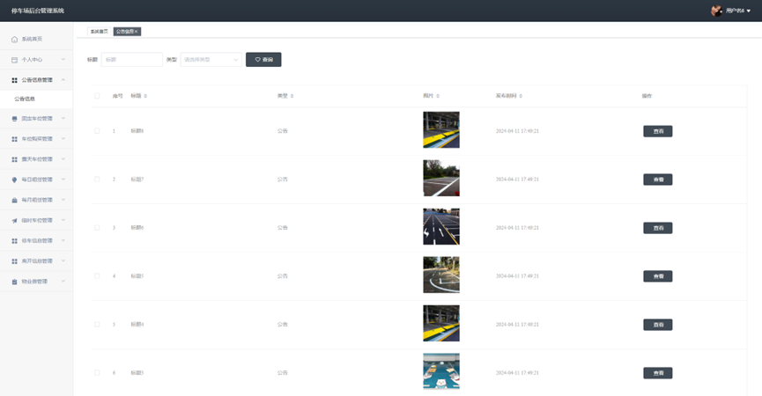
Task: Click the 公告 type cell in row 标题5
Action: (x=283, y=276)
